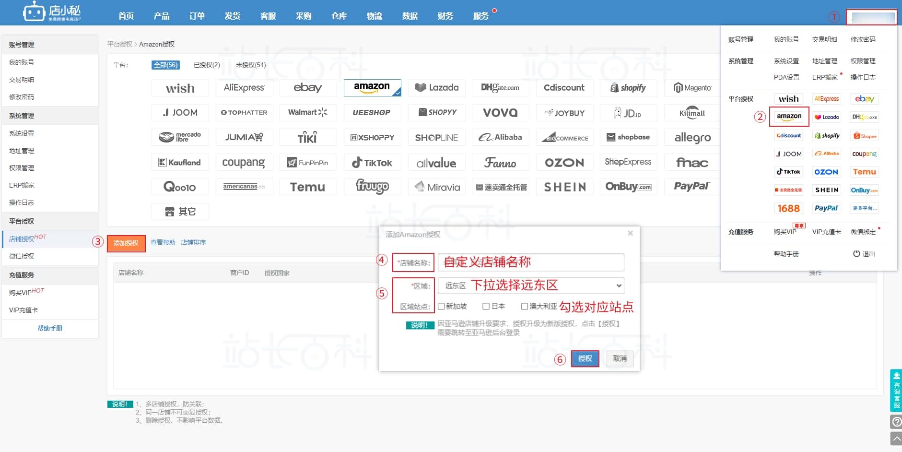902x452 pixels.
Task: Open 操作日志 in the left sidebar
Action: (50, 202)
